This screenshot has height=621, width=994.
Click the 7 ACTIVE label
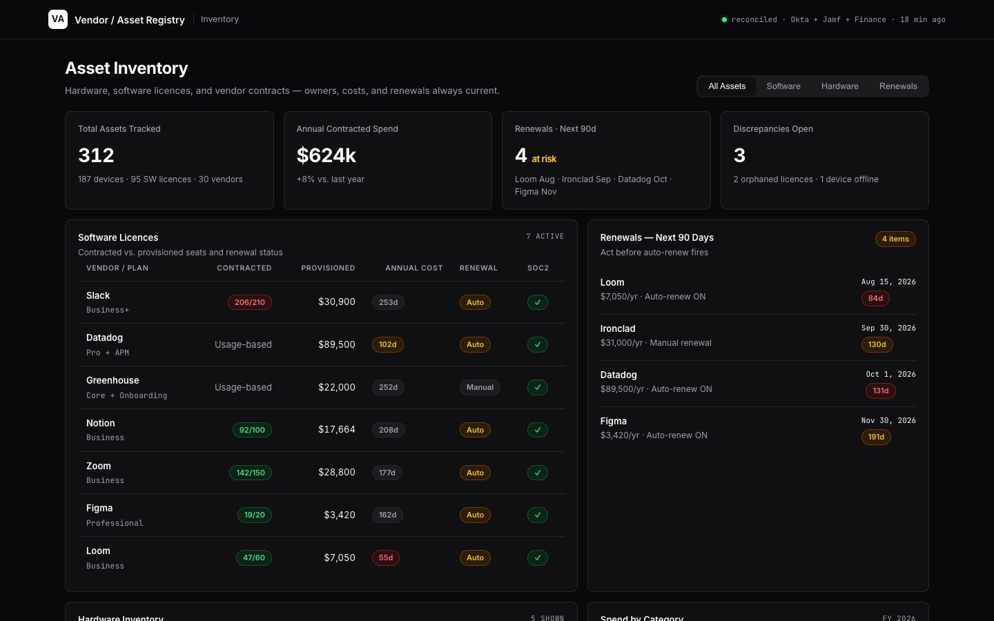pos(545,236)
